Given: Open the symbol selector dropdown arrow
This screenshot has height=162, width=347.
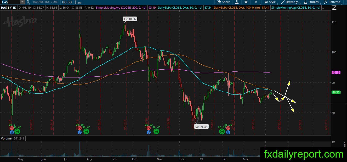Looking at the screenshot, I should coord(22,2).
